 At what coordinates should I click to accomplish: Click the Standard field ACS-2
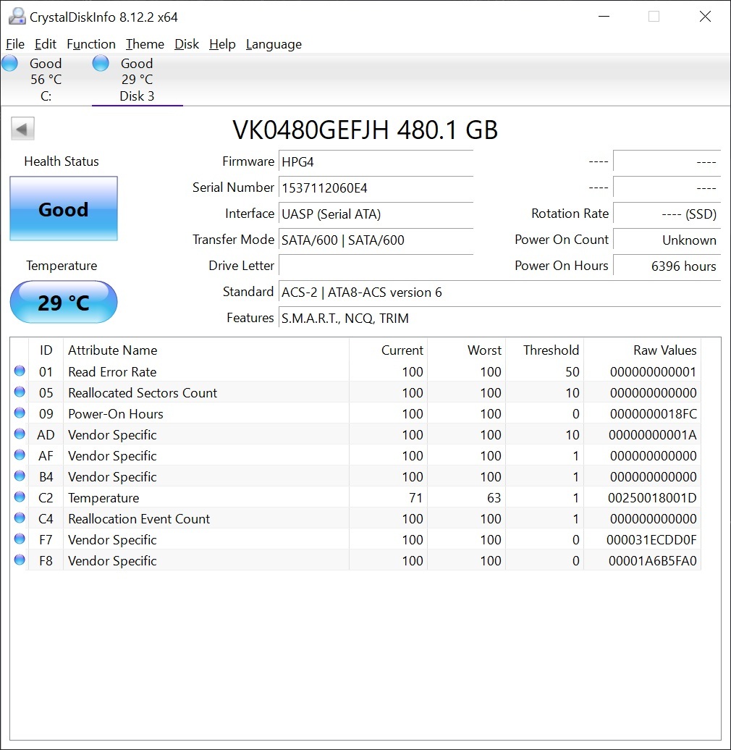(499, 292)
